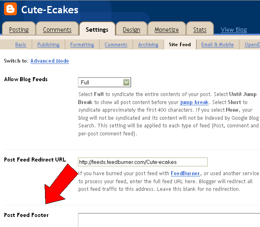260x227 pixels.
Task: Click the Cute-Ecakes blog title
Action: coord(50,10)
